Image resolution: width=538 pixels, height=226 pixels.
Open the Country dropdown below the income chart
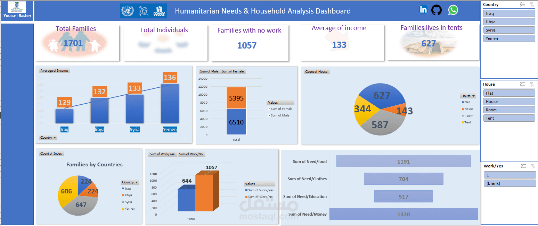[48, 138]
